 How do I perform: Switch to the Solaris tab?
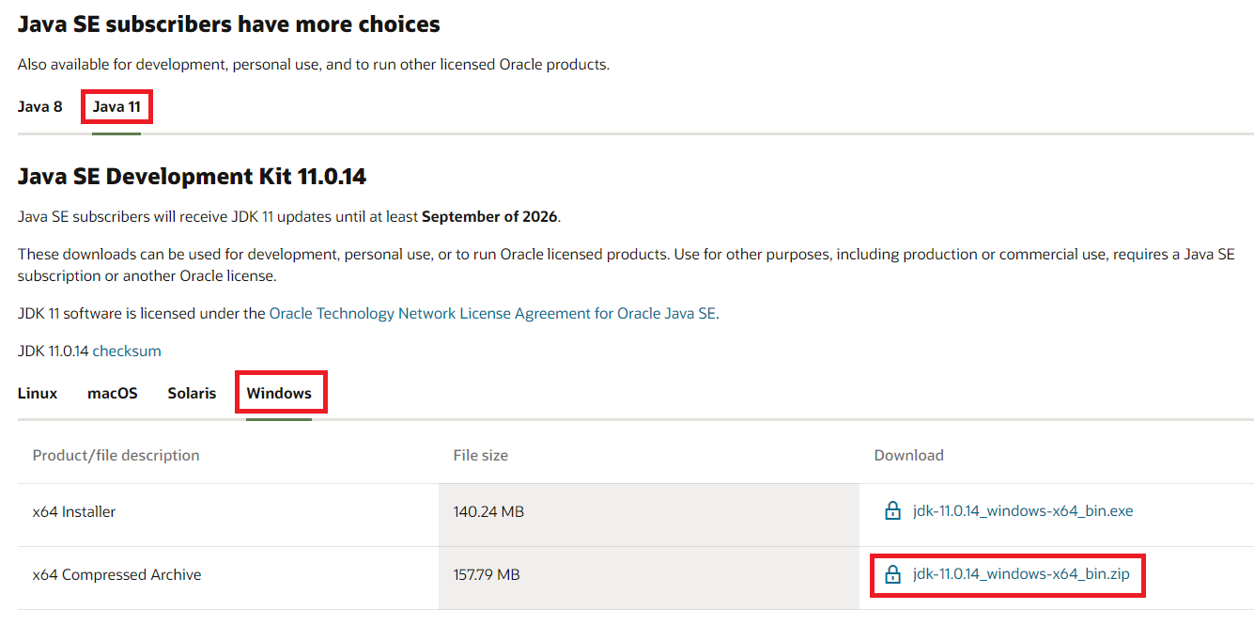(192, 393)
